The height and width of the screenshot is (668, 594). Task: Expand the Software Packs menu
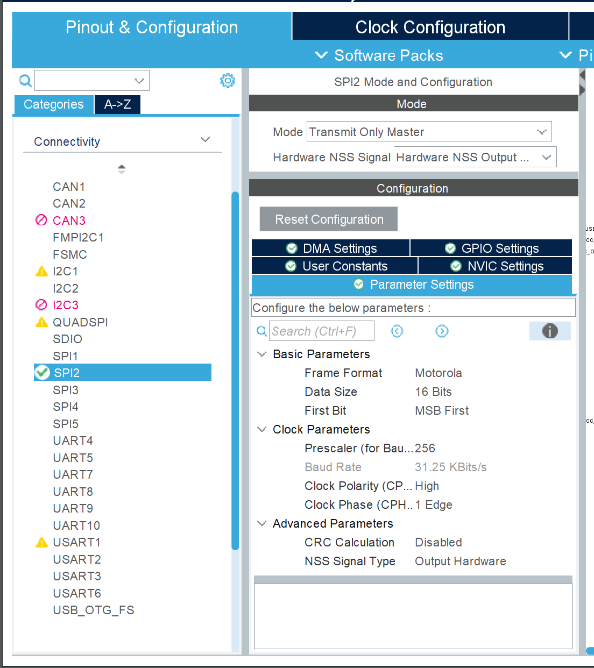[380, 55]
